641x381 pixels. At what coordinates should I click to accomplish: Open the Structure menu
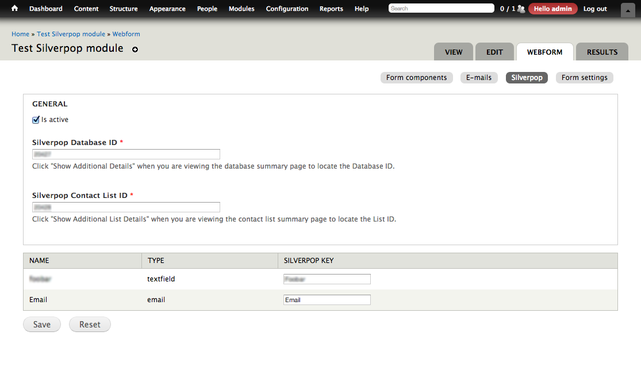click(124, 9)
